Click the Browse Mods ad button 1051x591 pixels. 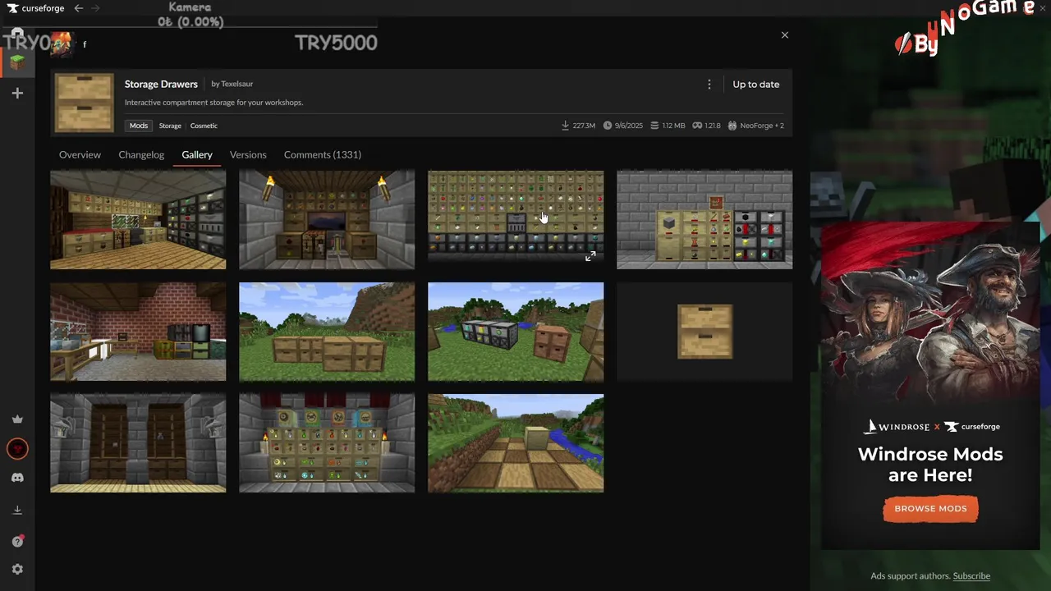point(930,509)
